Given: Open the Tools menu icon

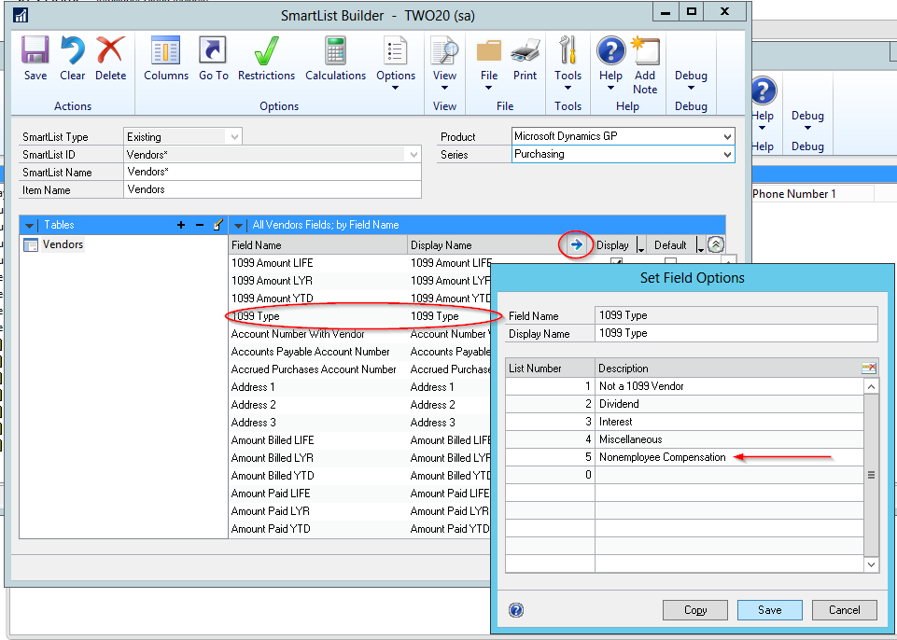Looking at the screenshot, I should (568, 50).
